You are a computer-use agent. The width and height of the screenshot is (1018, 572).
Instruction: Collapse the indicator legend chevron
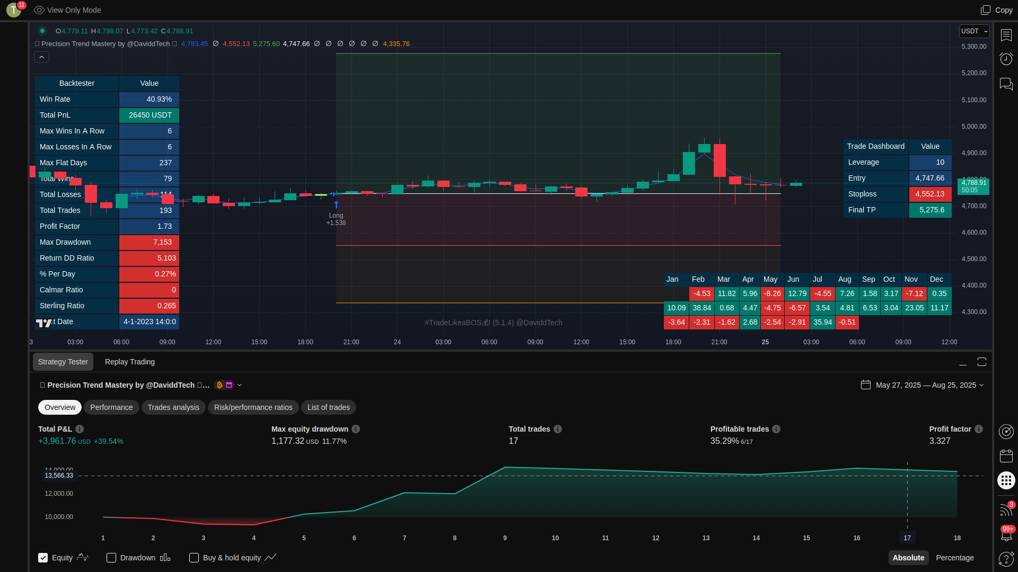[41, 57]
